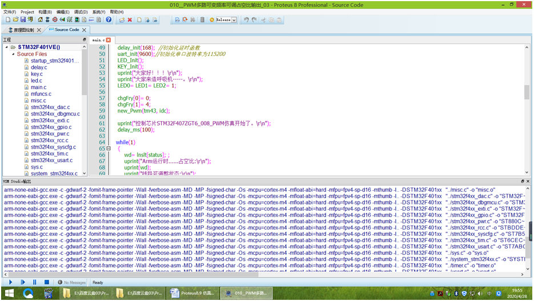
Task: Undock the 工程 project panel
Action: [x=84, y=40]
